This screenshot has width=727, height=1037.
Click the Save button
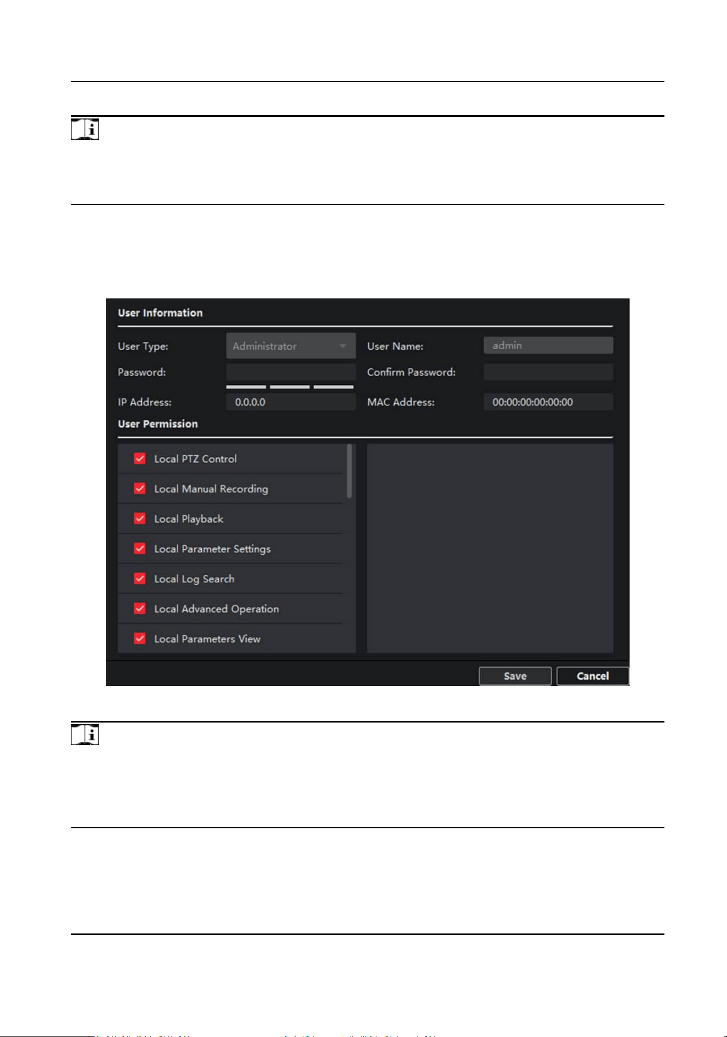point(515,676)
